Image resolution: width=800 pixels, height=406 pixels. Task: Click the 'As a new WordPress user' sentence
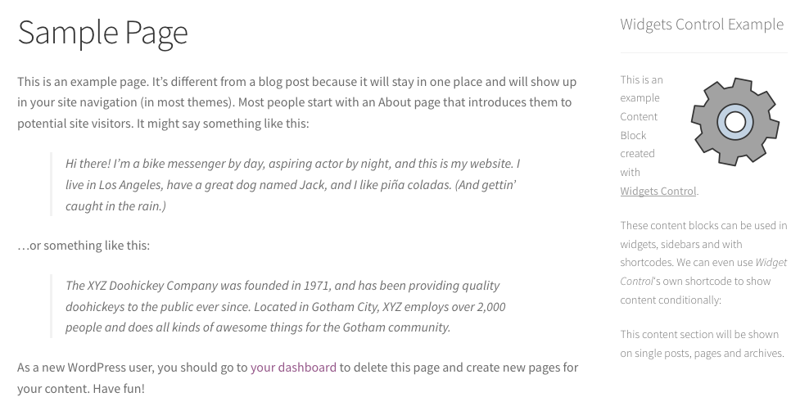(x=297, y=378)
